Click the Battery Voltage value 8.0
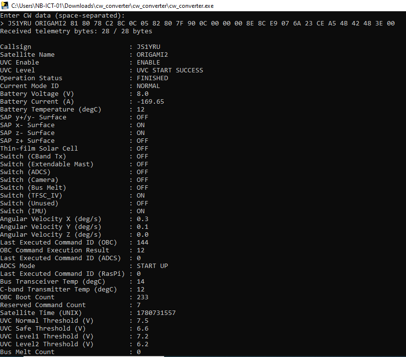This screenshot has height=357, width=406. [x=142, y=94]
